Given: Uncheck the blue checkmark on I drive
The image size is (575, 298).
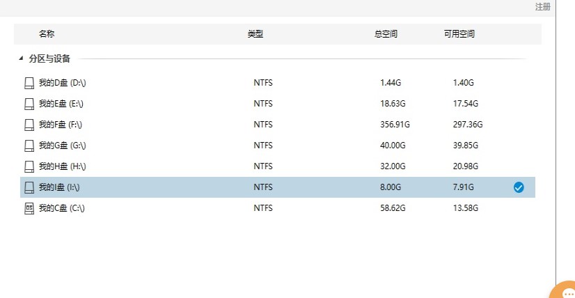Looking at the screenshot, I should (x=519, y=187).
